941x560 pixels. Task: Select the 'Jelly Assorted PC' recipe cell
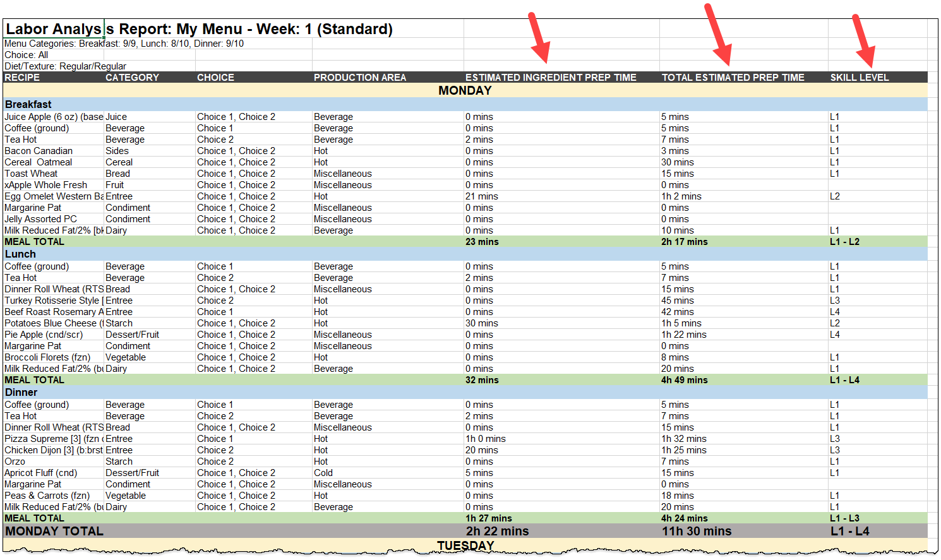pyautogui.click(x=40, y=219)
